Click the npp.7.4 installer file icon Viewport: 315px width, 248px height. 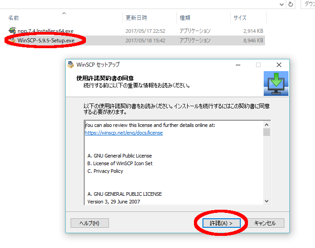(x=12, y=31)
